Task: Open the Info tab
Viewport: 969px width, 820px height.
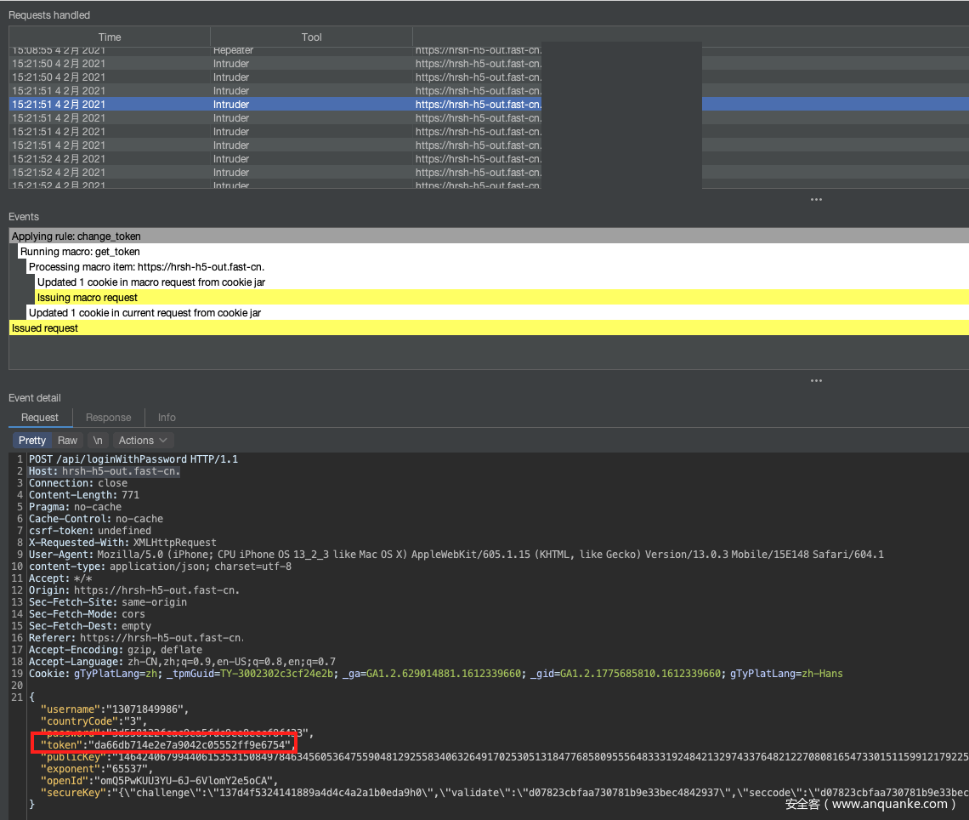Action: point(167,418)
